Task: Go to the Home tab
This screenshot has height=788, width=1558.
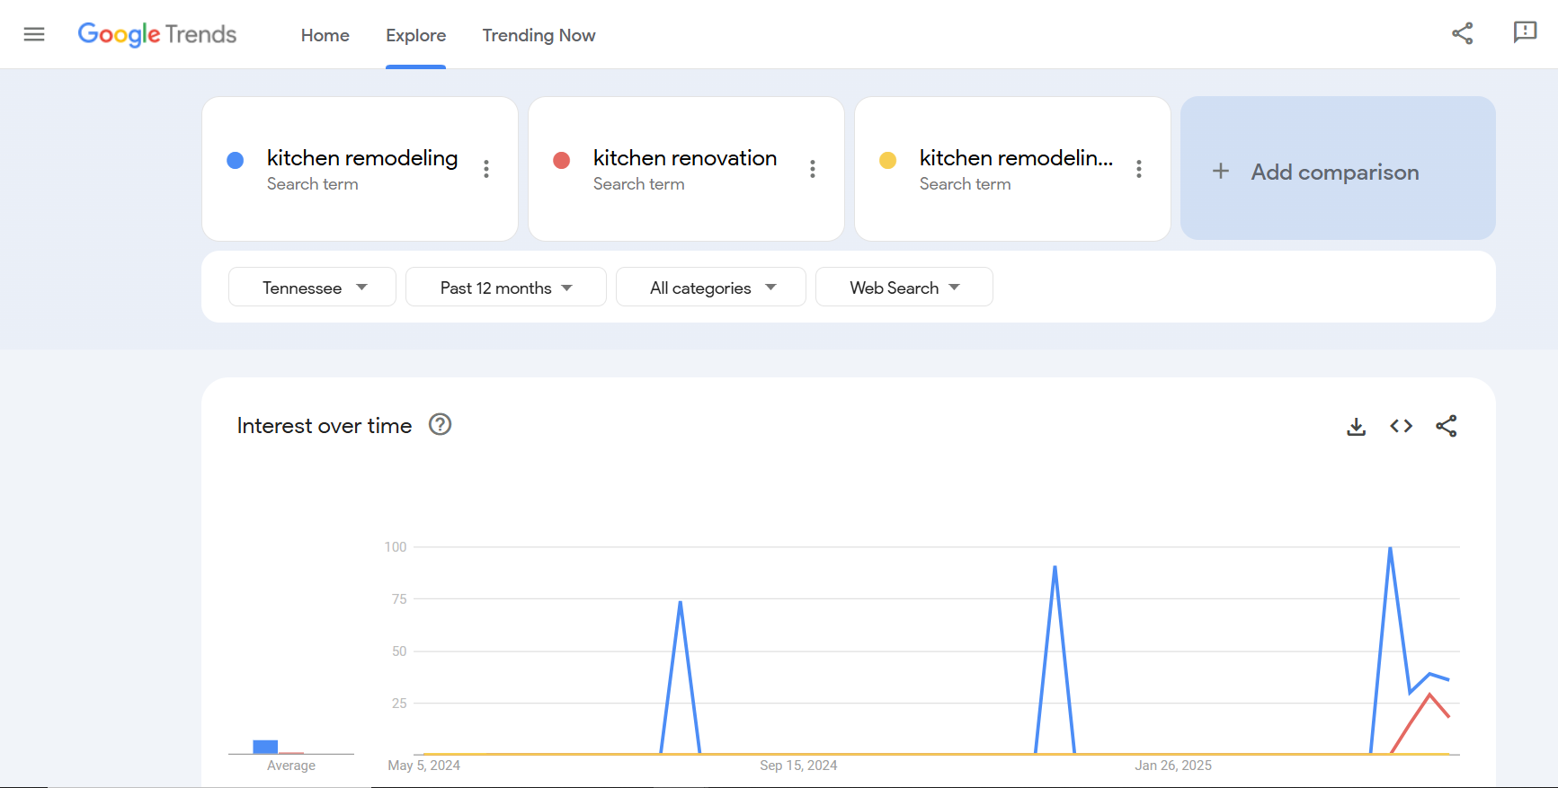Action: pos(325,35)
